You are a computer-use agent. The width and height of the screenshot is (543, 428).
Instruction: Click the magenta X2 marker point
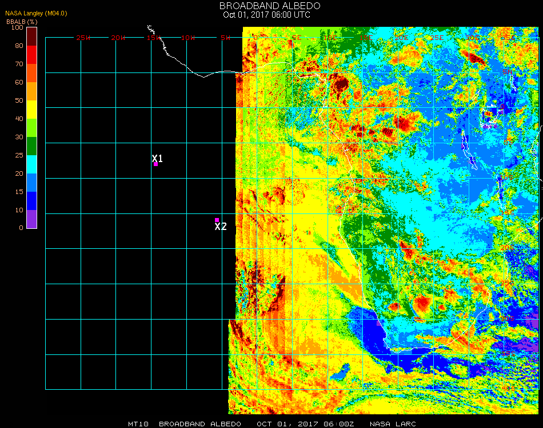[x=217, y=220]
